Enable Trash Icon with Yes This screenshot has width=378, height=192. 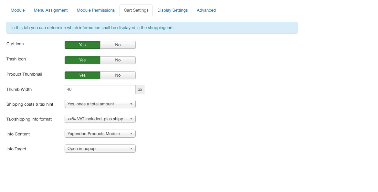pos(82,60)
